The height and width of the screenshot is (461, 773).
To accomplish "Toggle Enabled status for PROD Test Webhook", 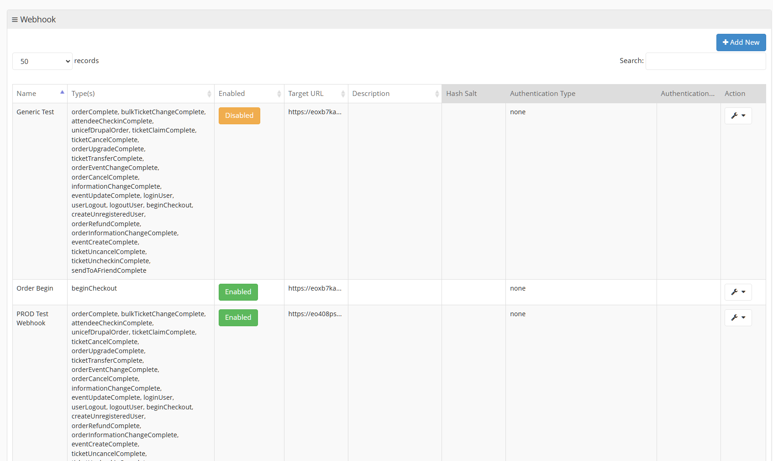I will (238, 318).
